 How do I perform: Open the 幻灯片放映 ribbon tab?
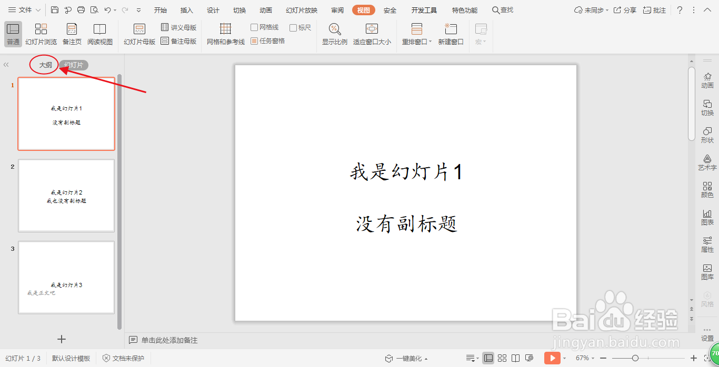[302, 11]
